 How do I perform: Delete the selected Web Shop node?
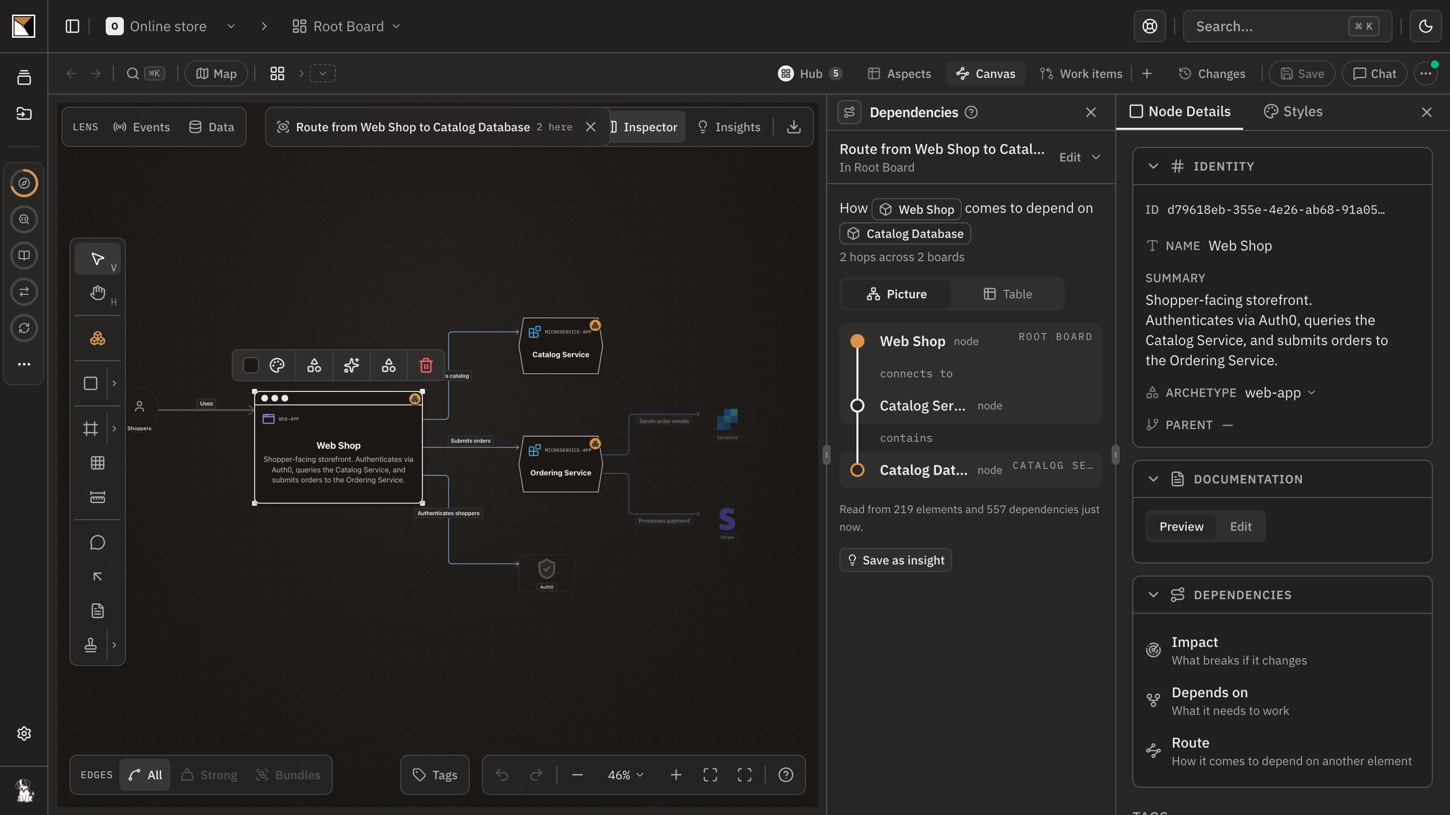point(425,366)
